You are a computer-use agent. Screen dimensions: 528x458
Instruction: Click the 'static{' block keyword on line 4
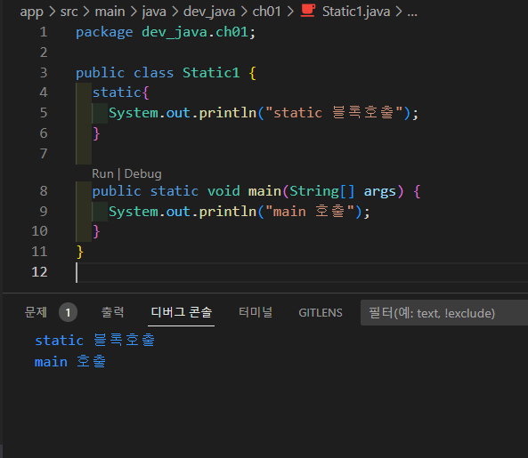point(120,92)
